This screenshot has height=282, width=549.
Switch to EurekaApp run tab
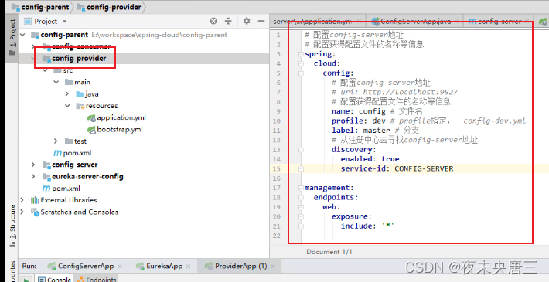coord(164,266)
